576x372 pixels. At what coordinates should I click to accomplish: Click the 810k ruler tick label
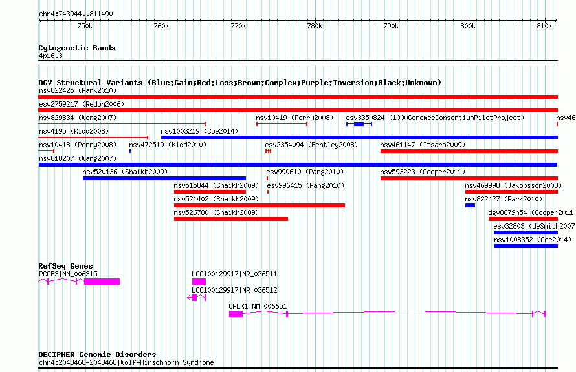click(544, 26)
